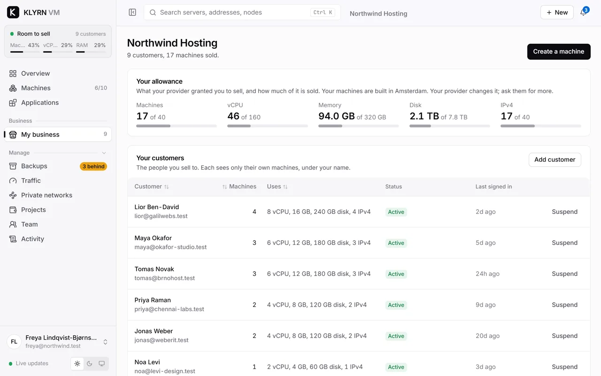
Task: Suspend customer Tomas Novak
Action: (564, 274)
